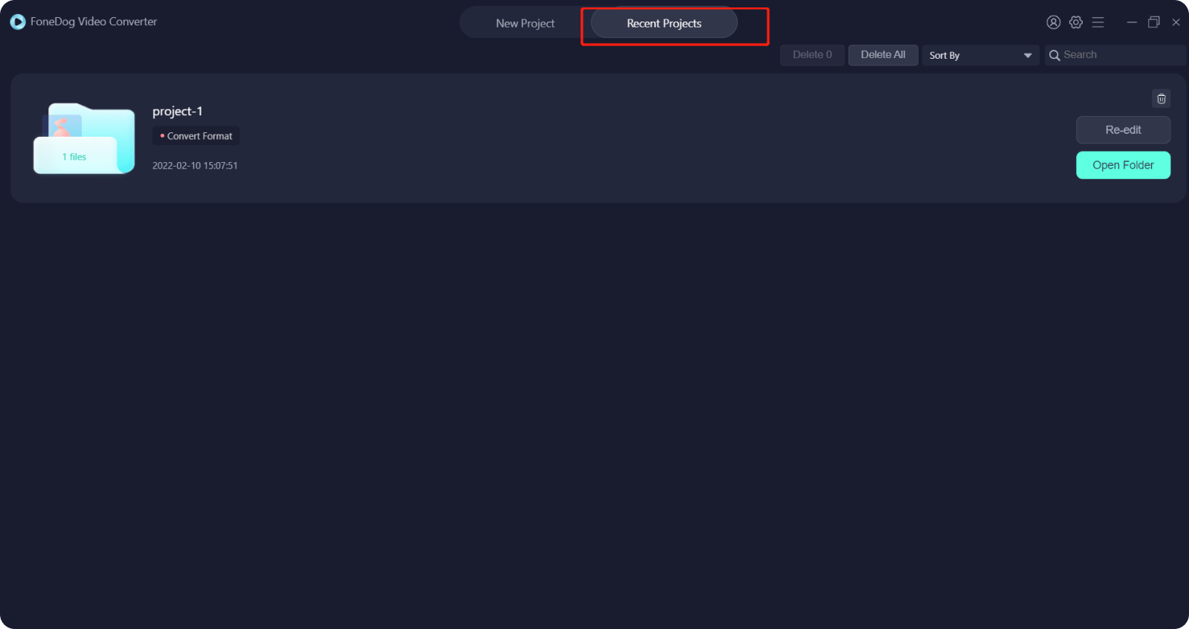Select the Recent Projects tab
The image size is (1189, 629).
pyautogui.click(x=664, y=24)
